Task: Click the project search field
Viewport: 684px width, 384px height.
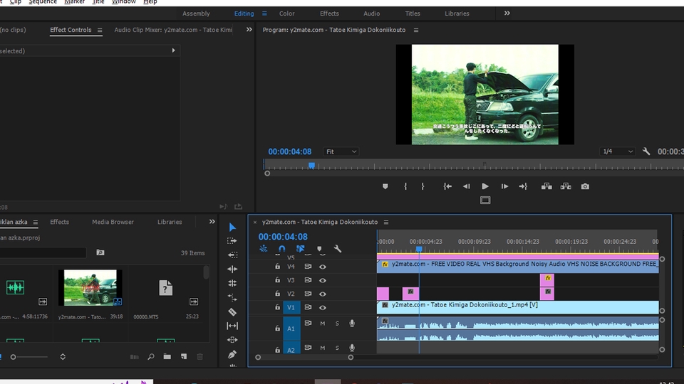Action: 43,252
